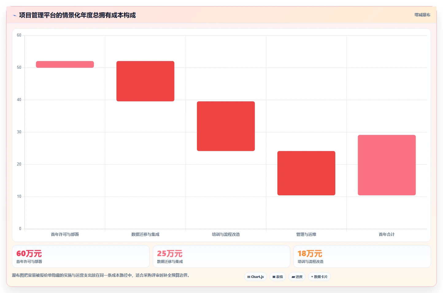
Task: Click the x-axis label 培训与流程改造
Action: 226,234
